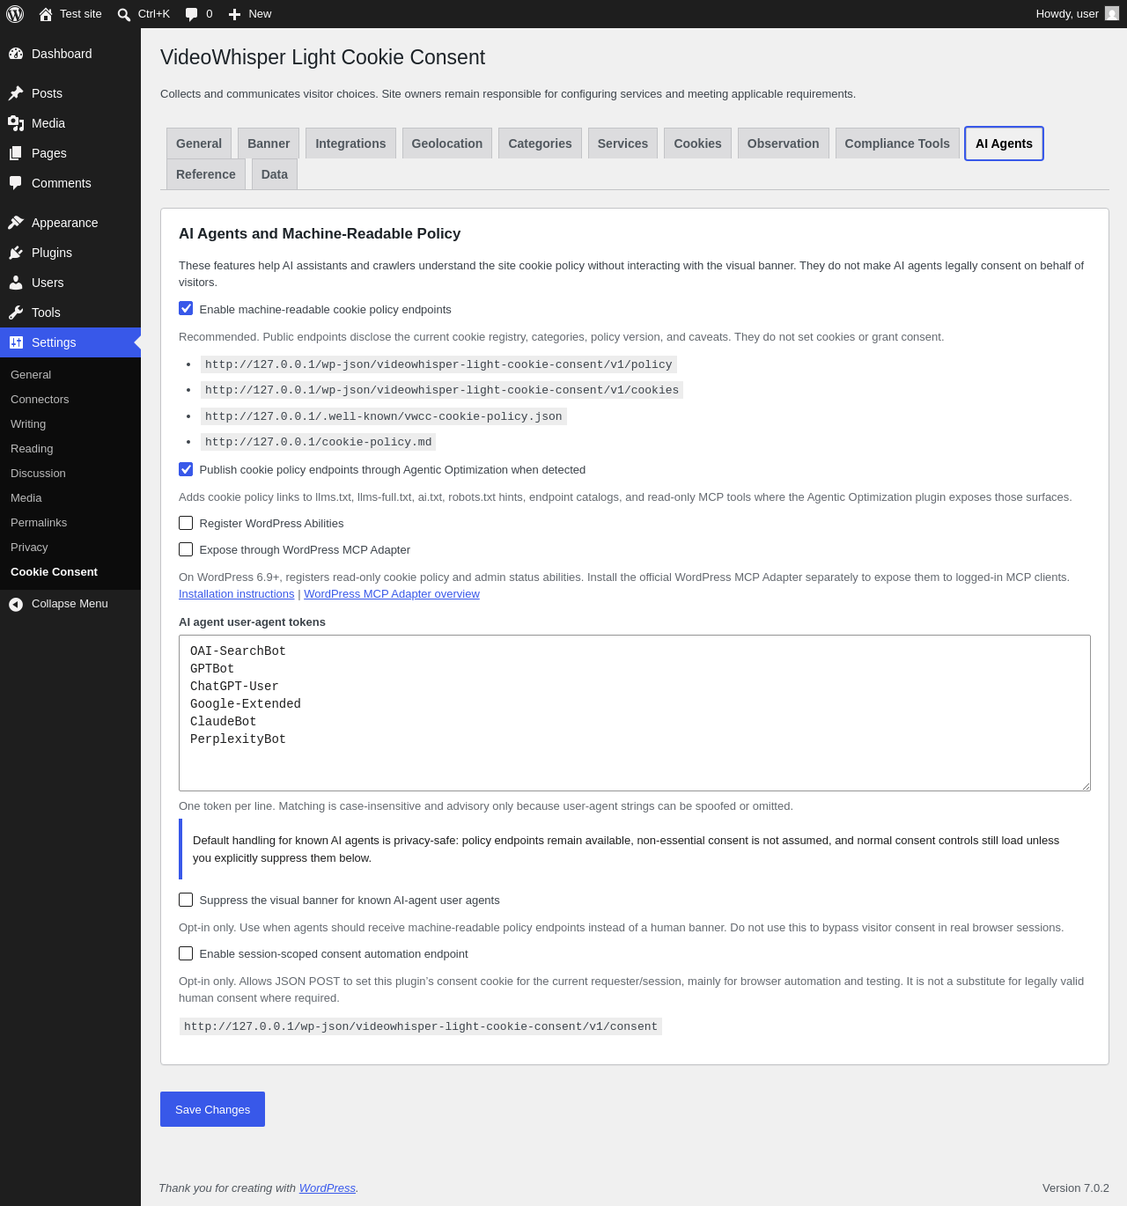This screenshot has height=1206, width=1127.
Task: Open the Compliance Tools tab
Action: [x=897, y=143]
